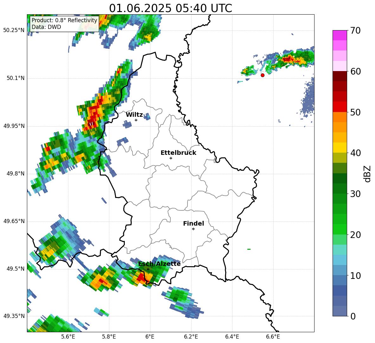
Task: Click the 5.8°E longitude label
Action: tap(109, 337)
